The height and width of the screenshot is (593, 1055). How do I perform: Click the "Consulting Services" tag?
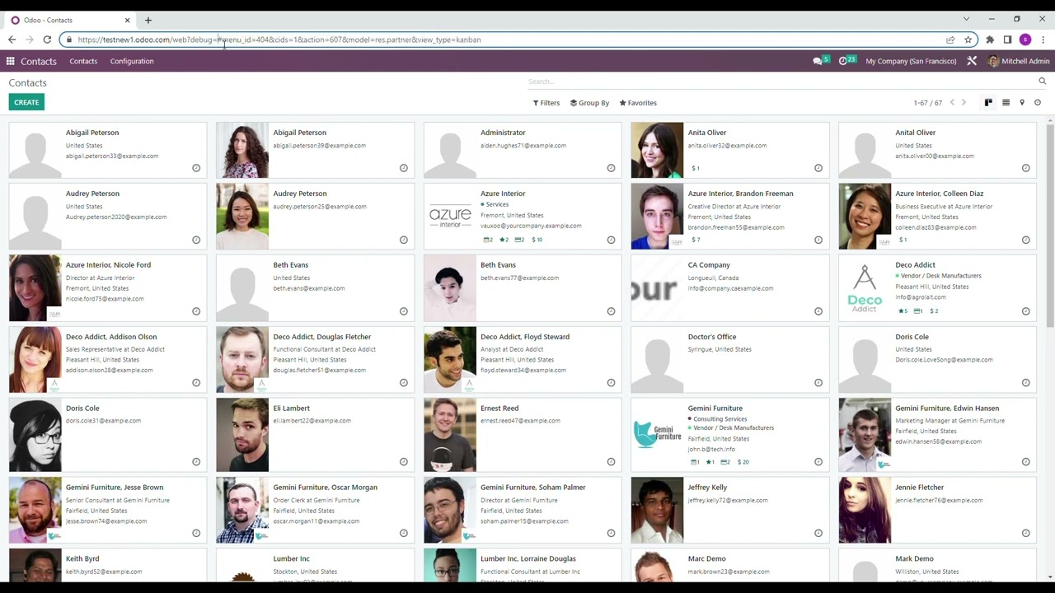coord(720,419)
